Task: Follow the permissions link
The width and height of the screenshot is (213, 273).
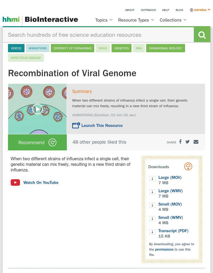Action: 164,249
